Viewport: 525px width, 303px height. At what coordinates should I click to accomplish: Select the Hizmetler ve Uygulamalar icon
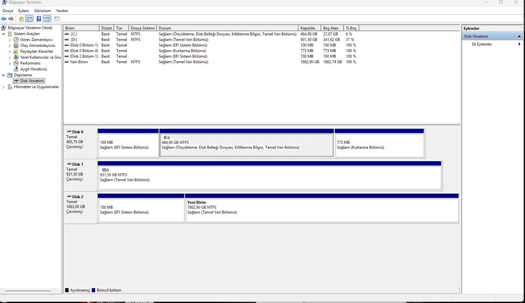(10, 87)
